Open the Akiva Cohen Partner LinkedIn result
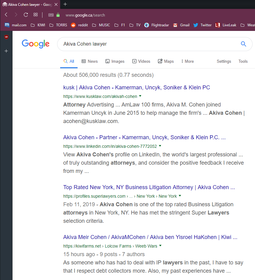The width and height of the screenshot is (255, 280). 144,137
